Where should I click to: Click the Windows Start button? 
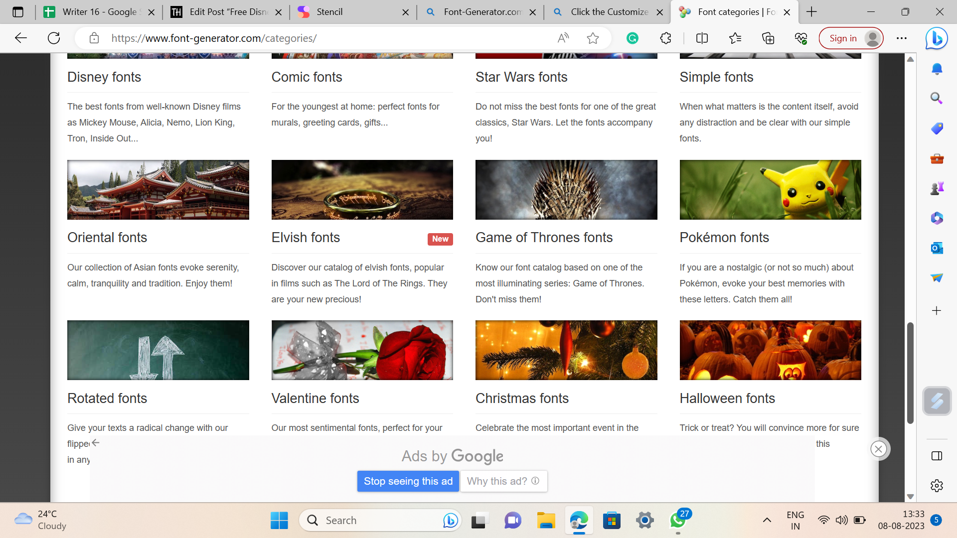coord(279,521)
